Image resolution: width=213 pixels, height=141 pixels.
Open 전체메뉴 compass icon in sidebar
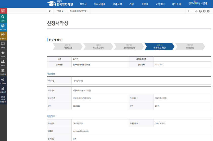tap(3, 36)
